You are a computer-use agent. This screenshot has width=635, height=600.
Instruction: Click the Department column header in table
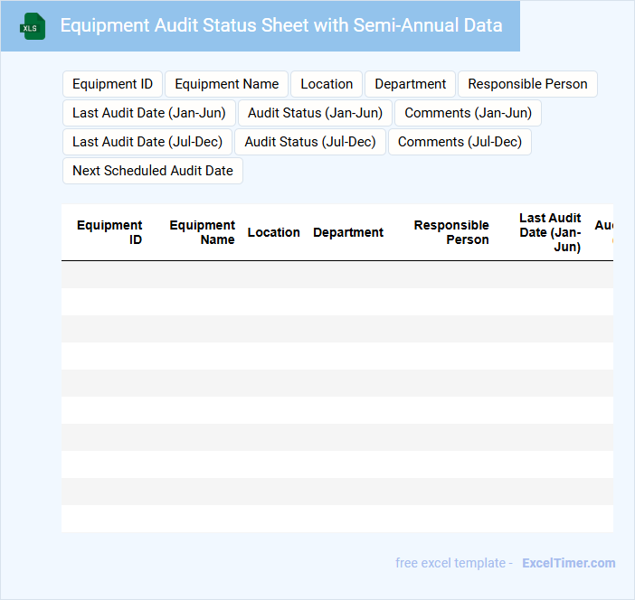(x=348, y=232)
